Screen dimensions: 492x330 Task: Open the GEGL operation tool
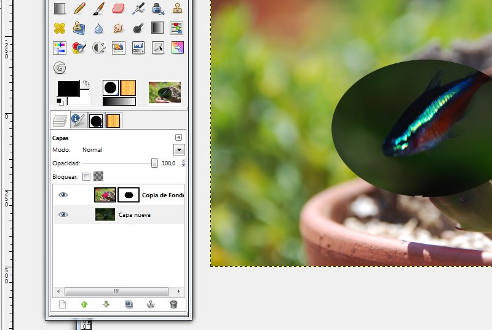pos(60,68)
